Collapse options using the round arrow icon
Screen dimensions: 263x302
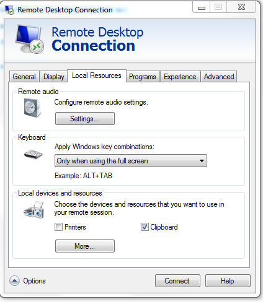click(x=14, y=281)
